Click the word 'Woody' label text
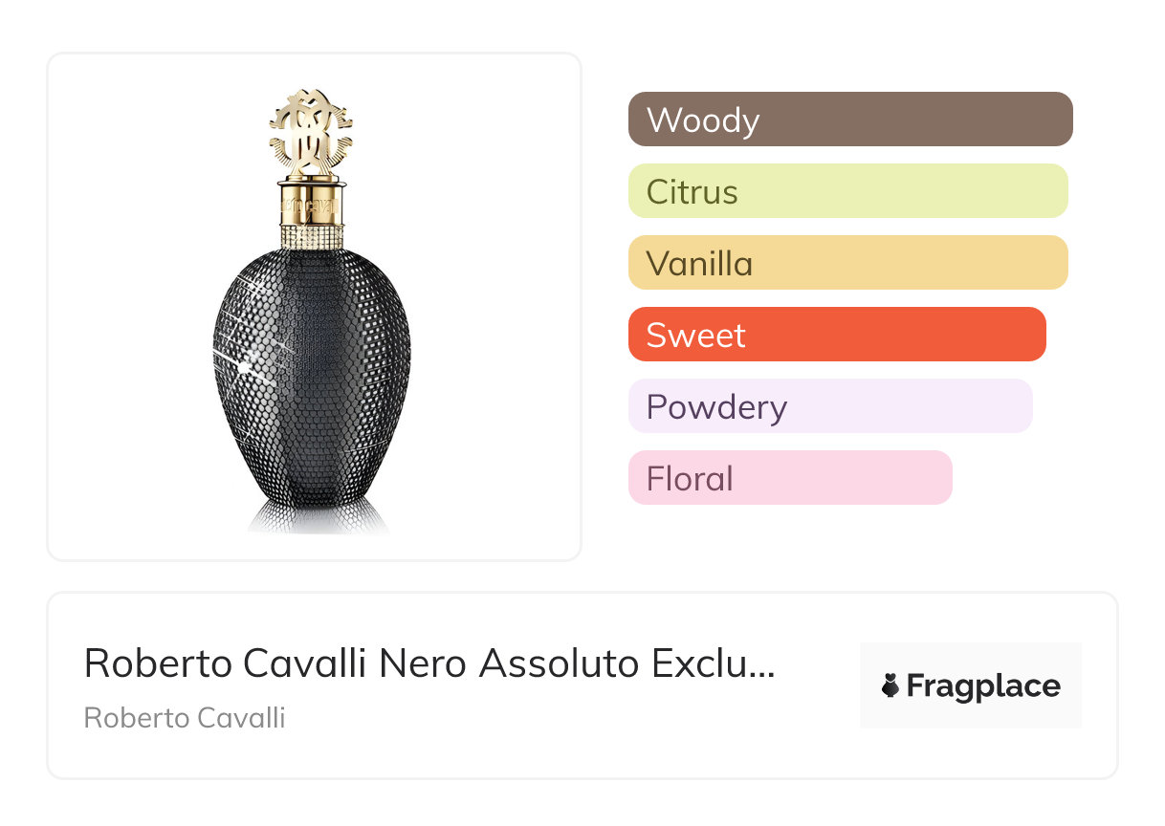 click(x=703, y=120)
